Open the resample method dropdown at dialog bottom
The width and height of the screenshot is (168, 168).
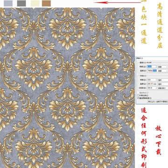point(158,101)
